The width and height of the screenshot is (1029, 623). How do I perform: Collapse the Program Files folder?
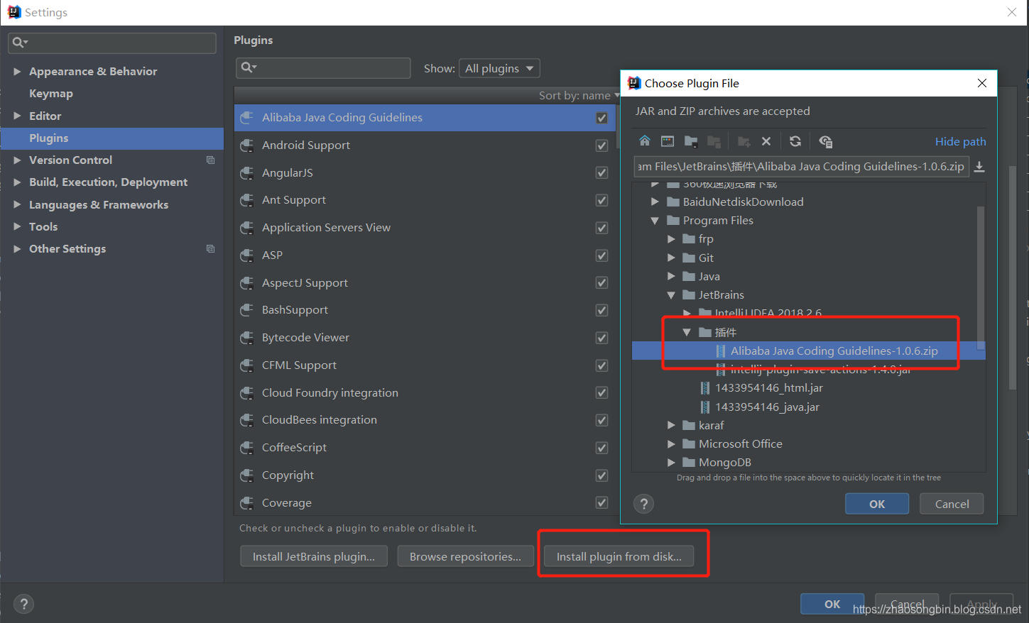point(655,221)
